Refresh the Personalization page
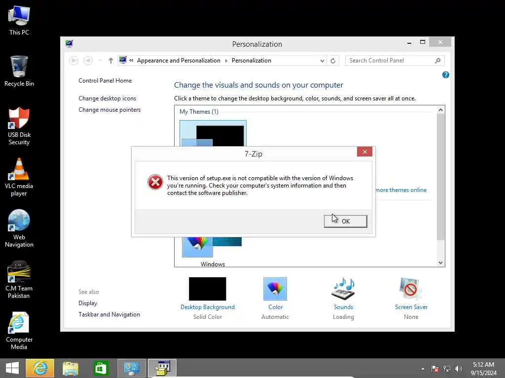The width and height of the screenshot is (505, 378). point(333,61)
